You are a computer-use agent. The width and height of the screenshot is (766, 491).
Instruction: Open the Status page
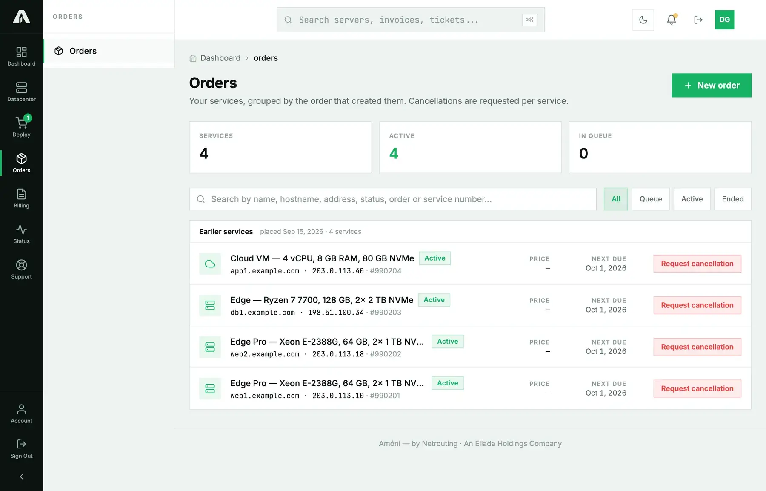coord(21,234)
